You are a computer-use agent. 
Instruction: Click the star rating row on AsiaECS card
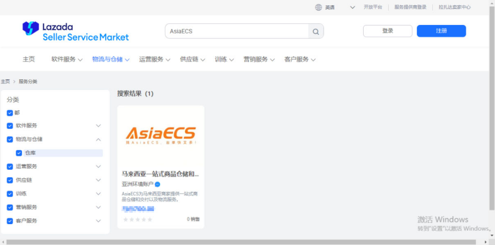tap(138, 219)
